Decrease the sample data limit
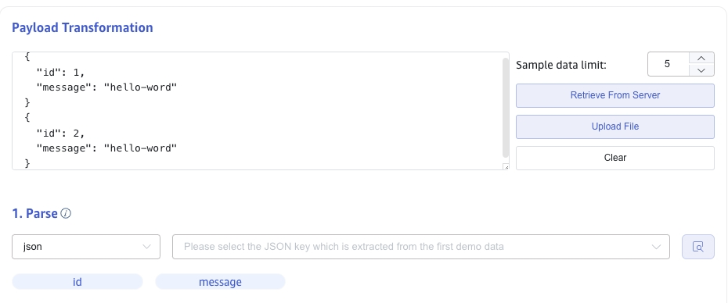Image resolution: width=728 pixels, height=303 pixels. pos(701,70)
